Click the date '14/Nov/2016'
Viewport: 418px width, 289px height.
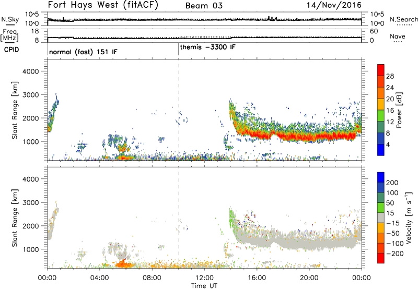pos(334,5)
